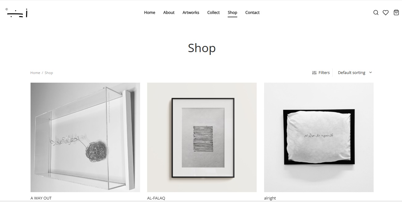Screen dimensions: 402x202
Task: Expand the Default sorting dropdown
Action: [355, 72]
